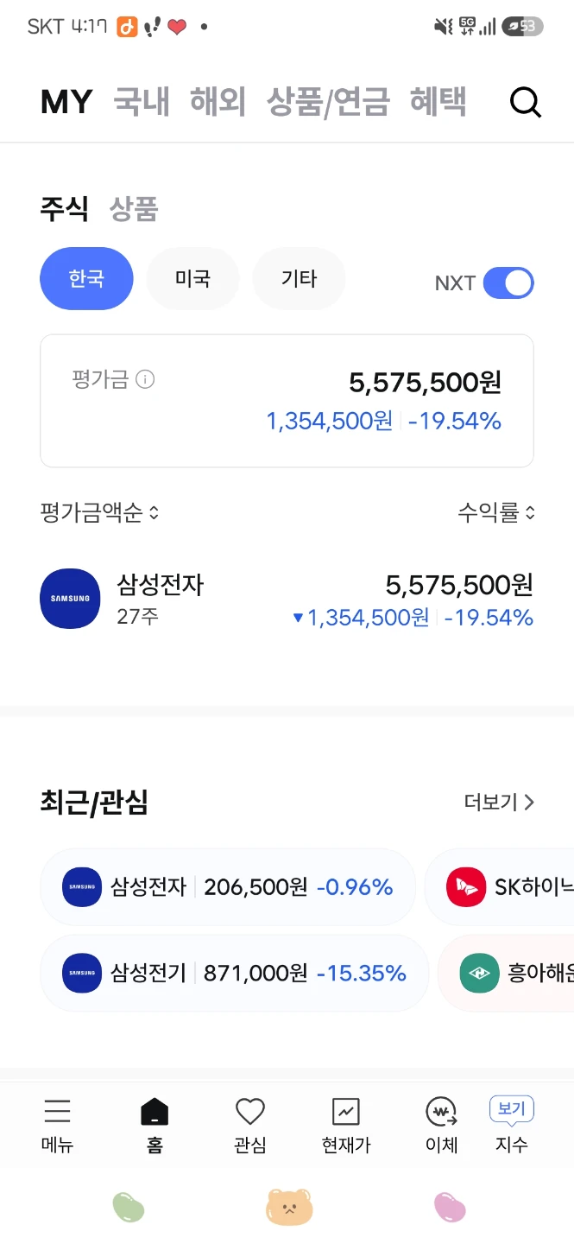Open the 관심 heart icon

250,1111
